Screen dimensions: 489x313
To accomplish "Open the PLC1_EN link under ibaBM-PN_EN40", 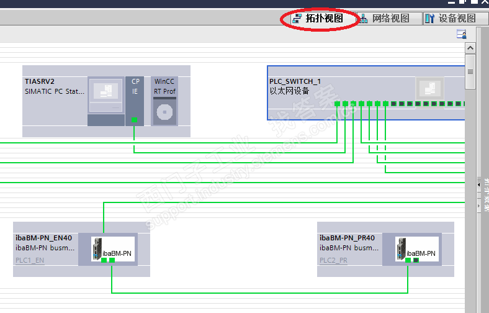I will click(x=30, y=260).
